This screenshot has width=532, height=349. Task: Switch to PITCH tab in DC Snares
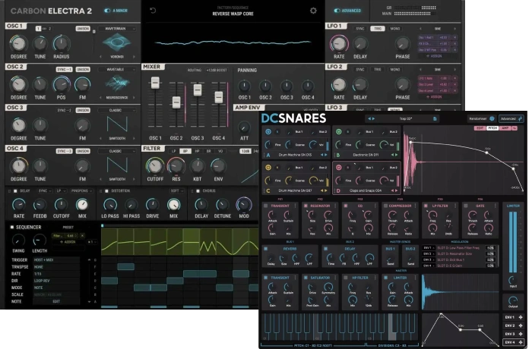[492, 128]
